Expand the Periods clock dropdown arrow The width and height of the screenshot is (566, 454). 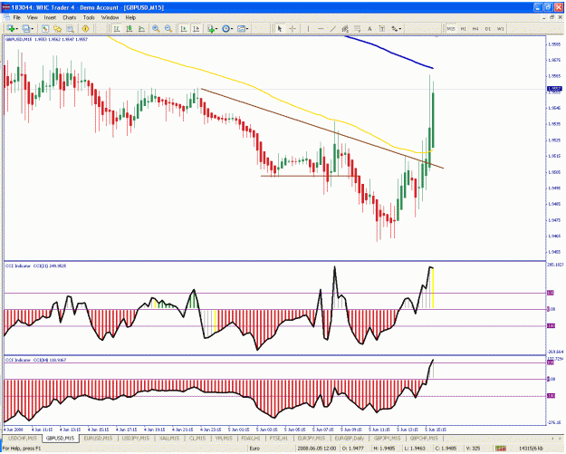(x=232, y=29)
